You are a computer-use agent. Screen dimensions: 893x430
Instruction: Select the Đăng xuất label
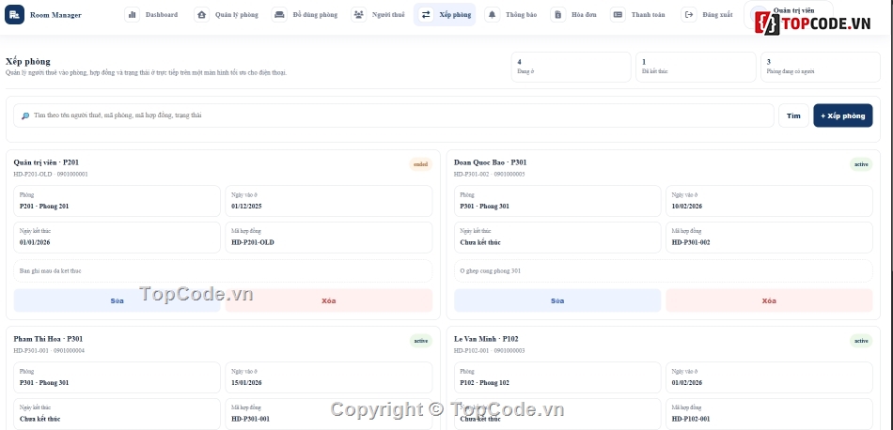717,15
